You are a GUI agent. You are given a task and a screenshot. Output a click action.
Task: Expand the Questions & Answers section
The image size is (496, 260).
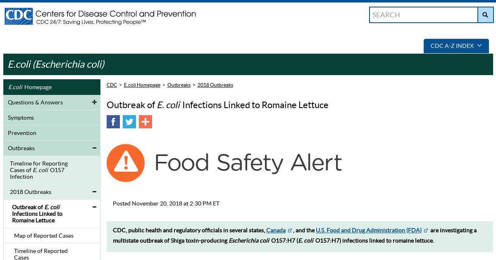coord(94,102)
